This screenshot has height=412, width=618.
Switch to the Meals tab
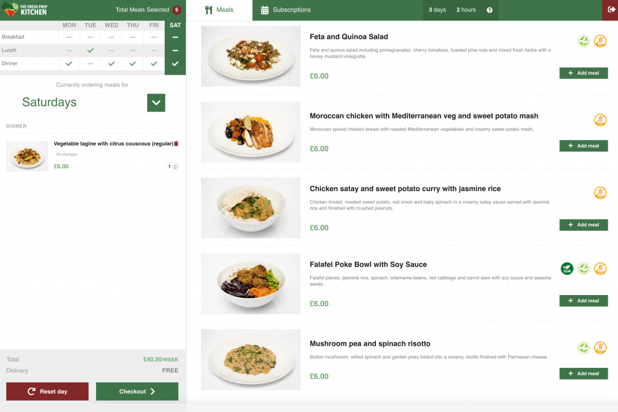pyautogui.click(x=219, y=10)
